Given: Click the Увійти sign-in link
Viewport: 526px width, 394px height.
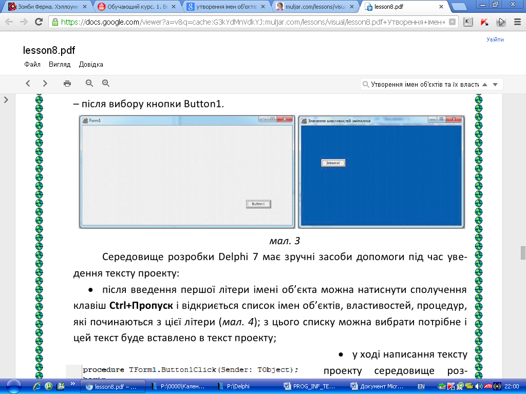Looking at the screenshot, I should coord(495,40).
